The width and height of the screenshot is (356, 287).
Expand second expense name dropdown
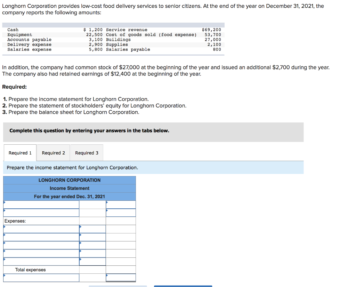click(x=41, y=237)
